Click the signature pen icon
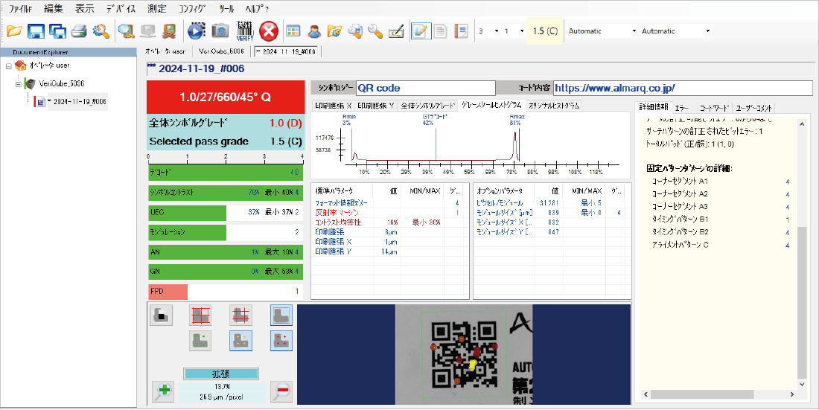 pos(396,31)
